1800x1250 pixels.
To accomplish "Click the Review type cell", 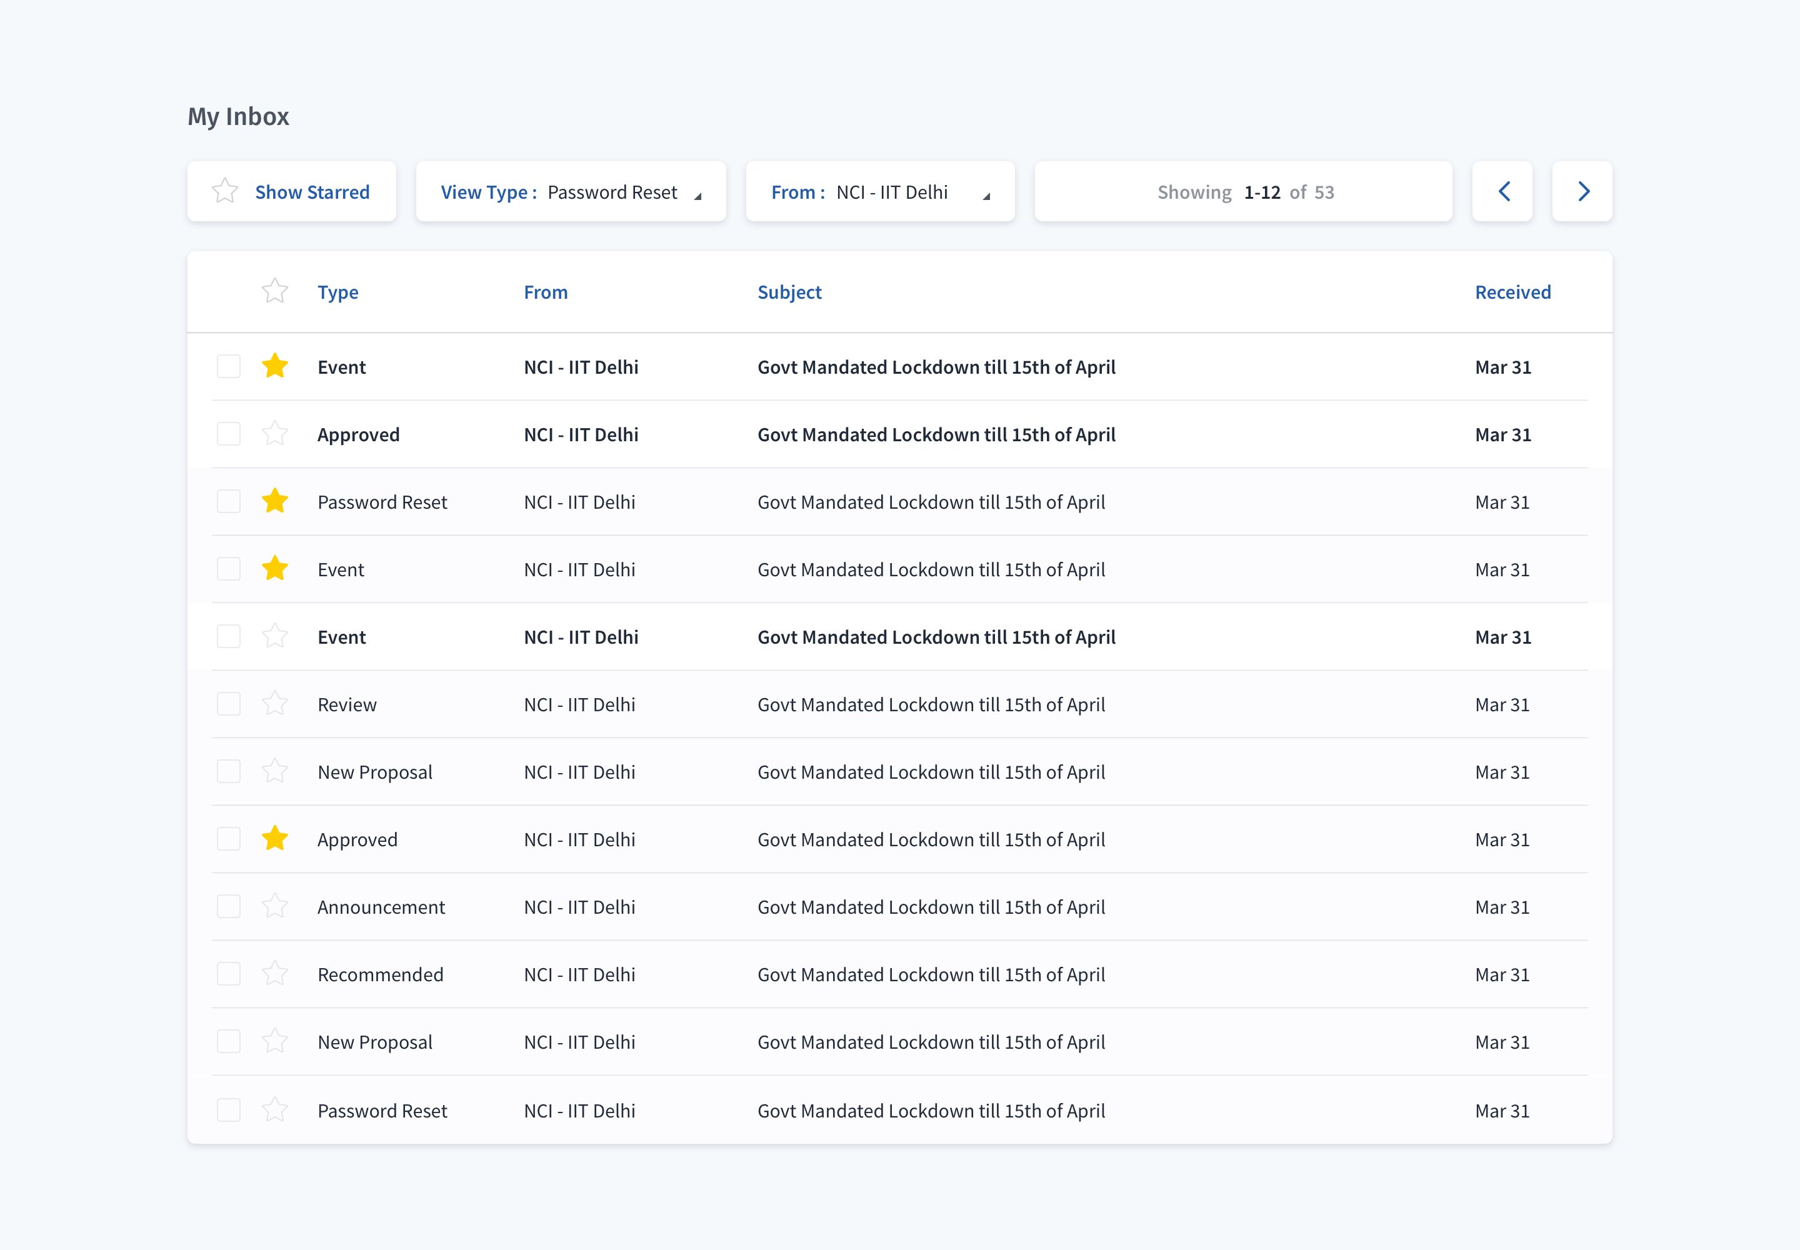I will coord(347,705).
